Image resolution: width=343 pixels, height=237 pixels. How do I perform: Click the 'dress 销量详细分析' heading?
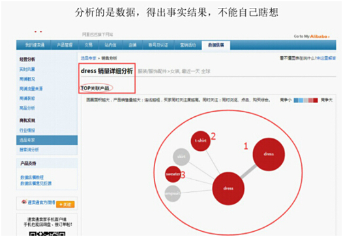(107, 71)
